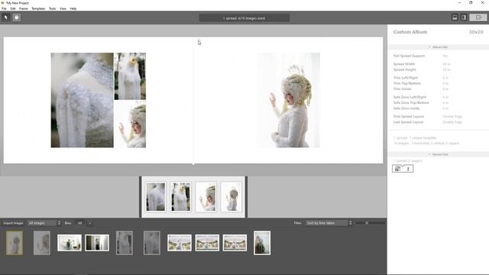Select second faded library image
489x275 pixels.
(42, 243)
